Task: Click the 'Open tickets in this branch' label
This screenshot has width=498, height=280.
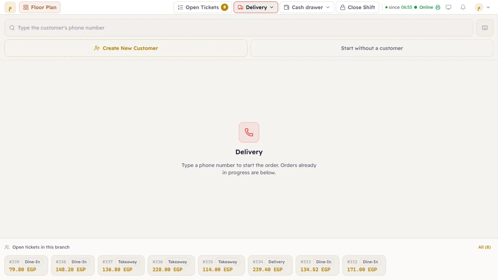Action: tap(41, 247)
